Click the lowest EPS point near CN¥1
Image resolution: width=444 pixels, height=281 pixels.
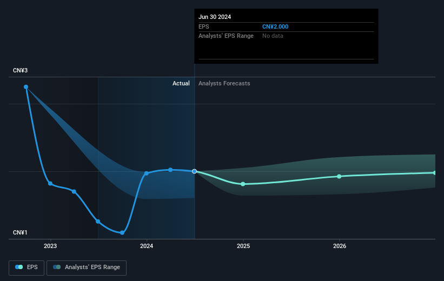point(122,232)
